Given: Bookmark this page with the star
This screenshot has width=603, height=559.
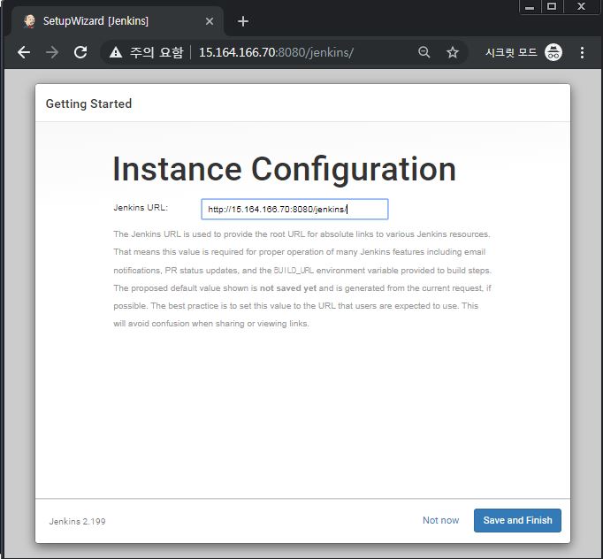Looking at the screenshot, I should point(453,52).
